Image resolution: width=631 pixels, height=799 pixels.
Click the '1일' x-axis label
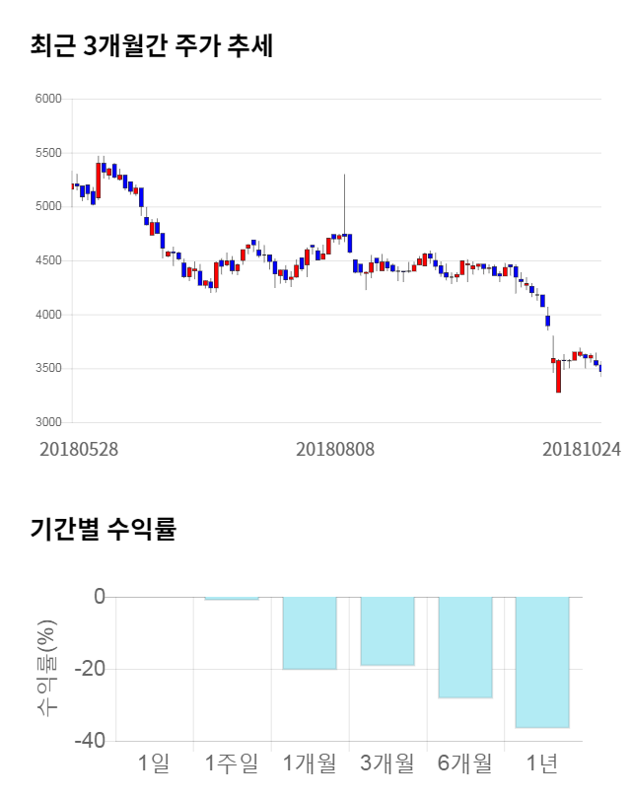pyautogui.click(x=154, y=763)
